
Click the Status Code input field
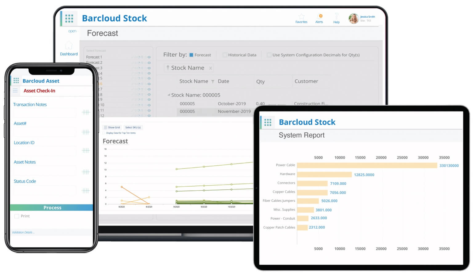click(45, 190)
